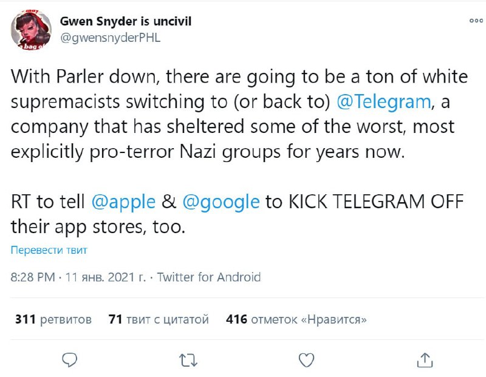Click the reply speech bubble icon

tap(71, 360)
